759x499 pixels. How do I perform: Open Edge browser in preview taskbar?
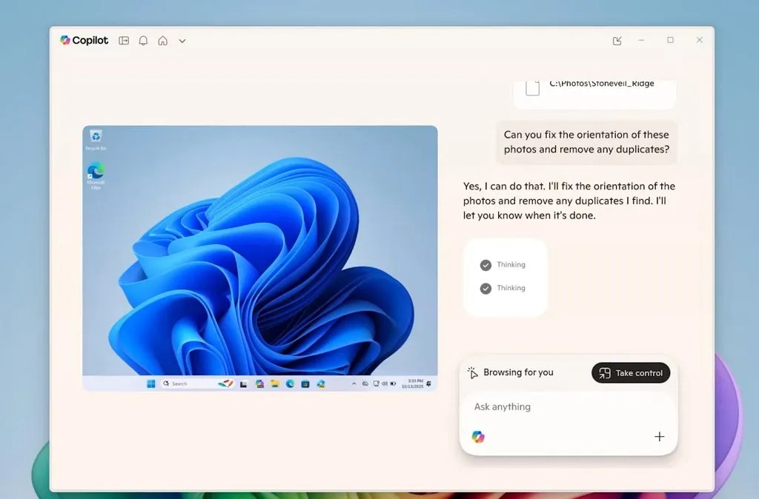coord(290,384)
